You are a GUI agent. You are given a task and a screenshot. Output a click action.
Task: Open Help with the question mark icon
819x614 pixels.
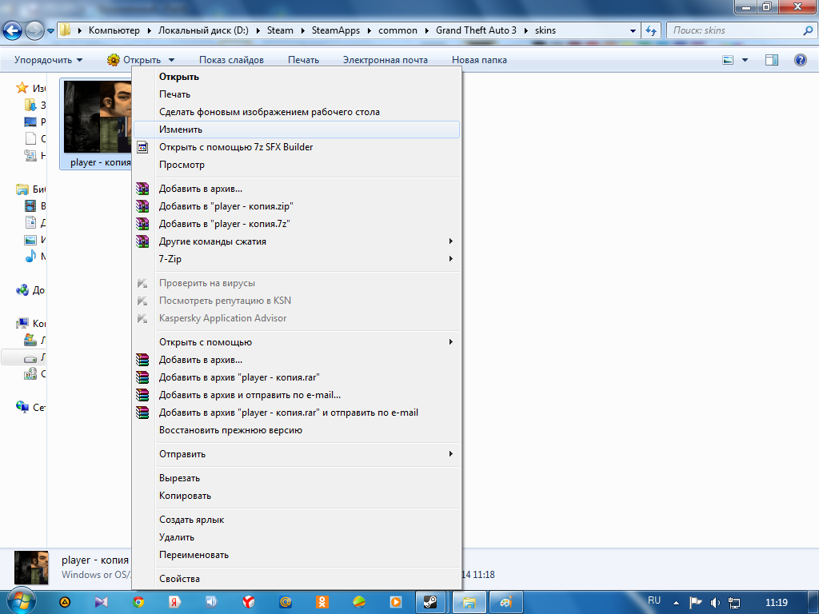pyautogui.click(x=800, y=60)
